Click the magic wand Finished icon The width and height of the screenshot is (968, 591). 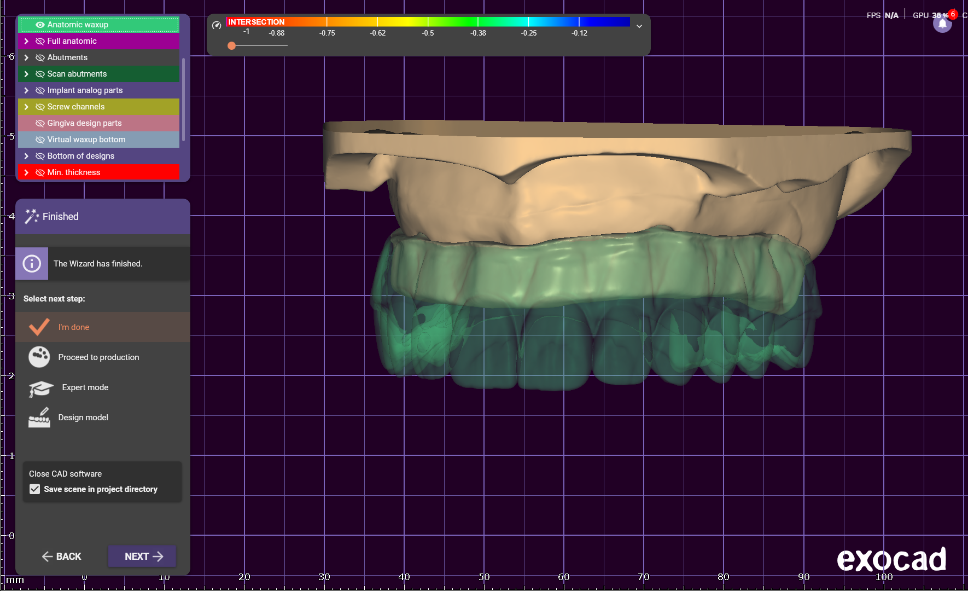pyautogui.click(x=32, y=217)
